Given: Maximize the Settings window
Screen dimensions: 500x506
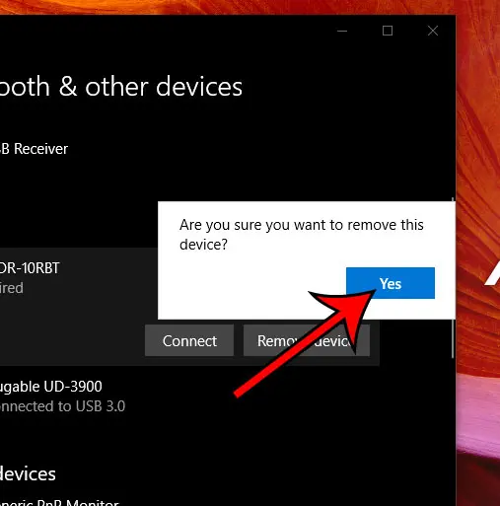Looking at the screenshot, I should 388,31.
